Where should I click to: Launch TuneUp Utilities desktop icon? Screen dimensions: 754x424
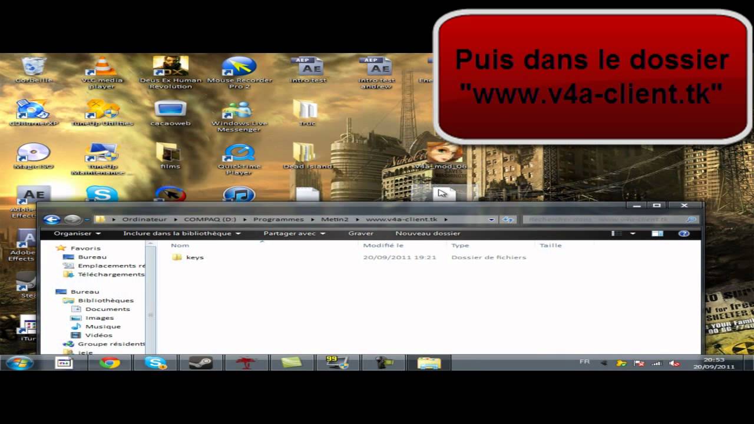pyautogui.click(x=102, y=113)
